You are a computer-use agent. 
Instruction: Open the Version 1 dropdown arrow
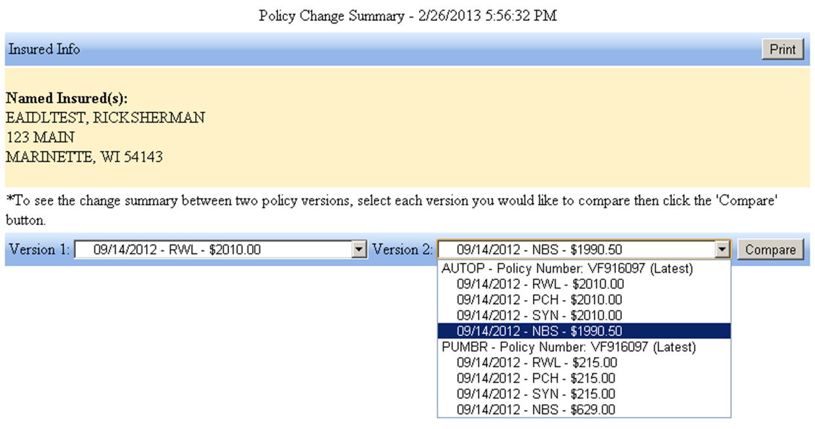tap(359, 249)
